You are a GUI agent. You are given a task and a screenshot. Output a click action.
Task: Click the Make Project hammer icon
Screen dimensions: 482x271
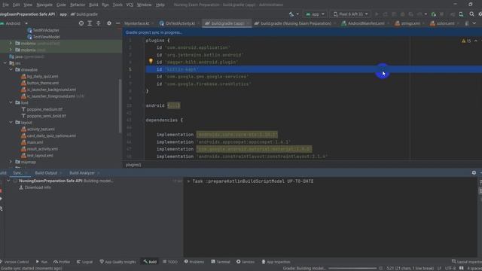(x=291, y=14)
